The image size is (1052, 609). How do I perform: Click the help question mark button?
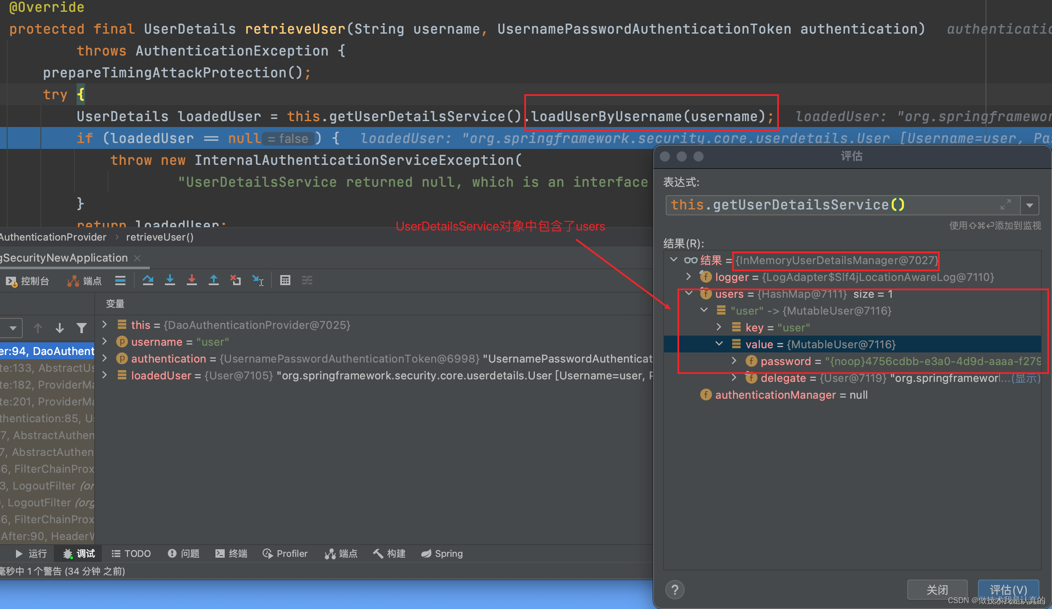tap(675, 590)
